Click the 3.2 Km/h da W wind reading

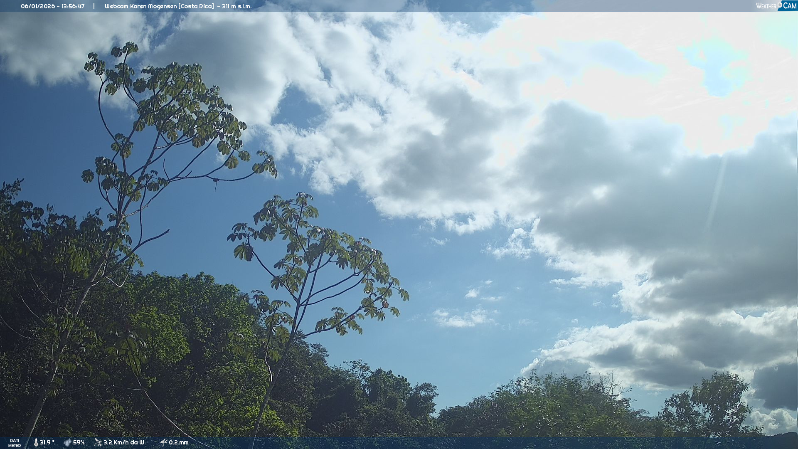pyautogui.click(x=123, y=442)
